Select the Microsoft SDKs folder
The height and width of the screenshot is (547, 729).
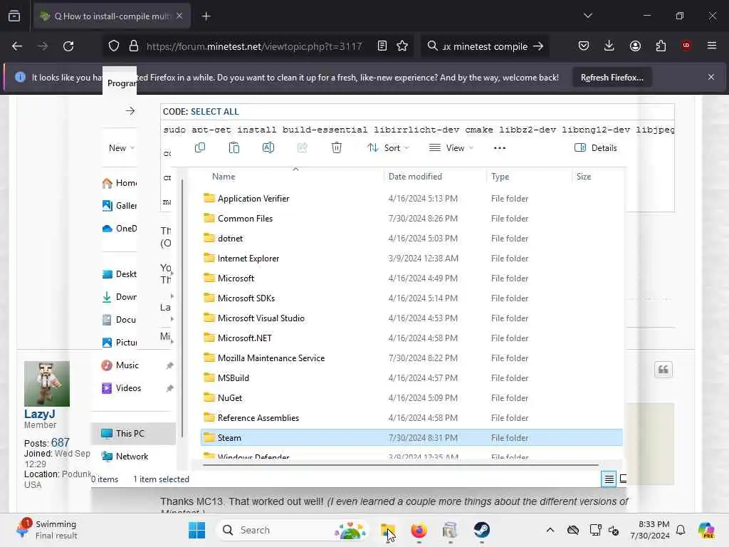click(411, 298)
